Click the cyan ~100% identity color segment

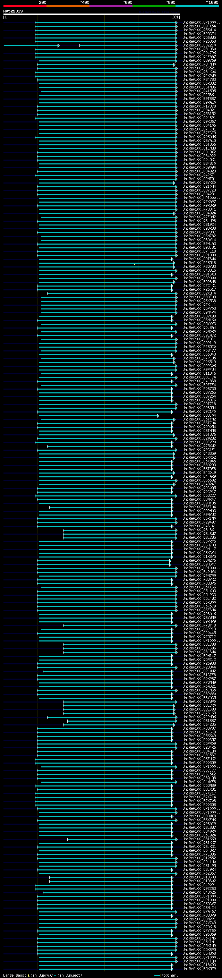coord(197,6)
